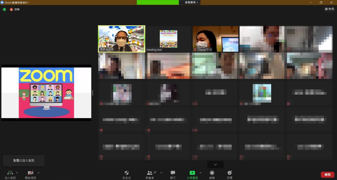Click the participant count 37
337x180 pixels.
pos(155,173)
